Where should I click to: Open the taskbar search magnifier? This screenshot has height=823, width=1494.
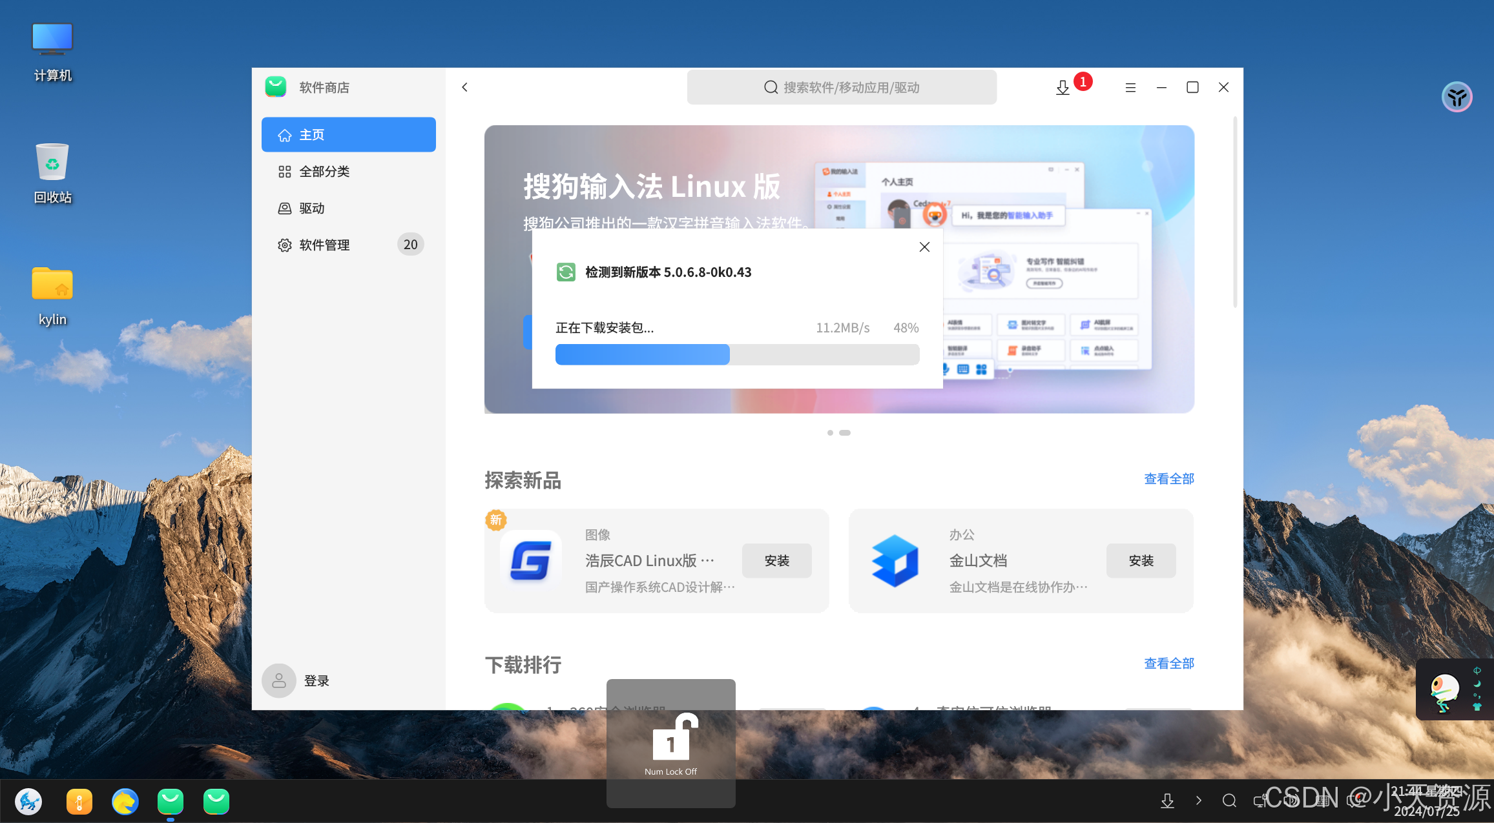coord(1229,800)
